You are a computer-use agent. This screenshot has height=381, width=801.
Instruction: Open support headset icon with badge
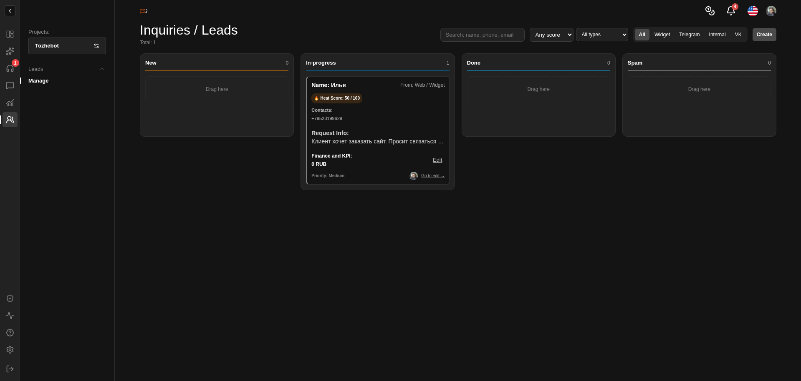click(x=10, y=68)
